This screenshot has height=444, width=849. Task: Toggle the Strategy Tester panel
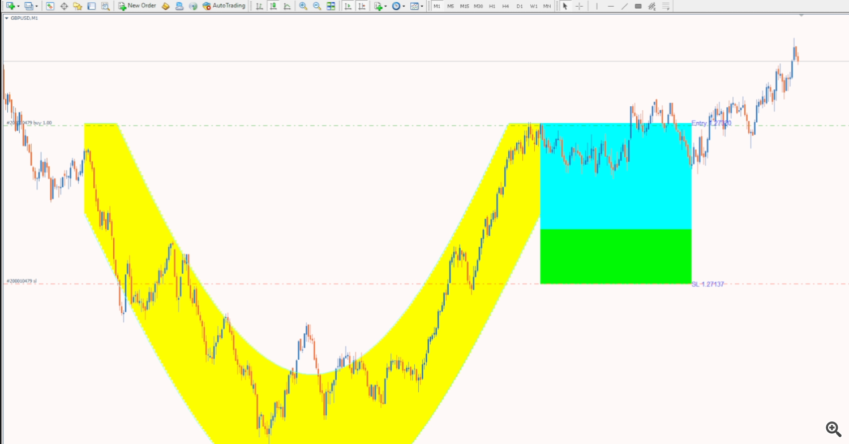105,6
